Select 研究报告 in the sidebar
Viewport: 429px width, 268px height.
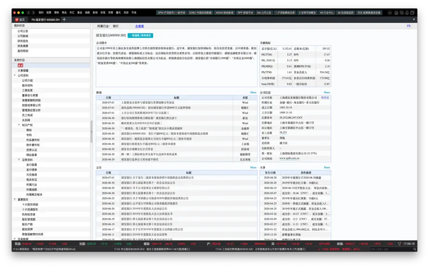coord(23,41)
